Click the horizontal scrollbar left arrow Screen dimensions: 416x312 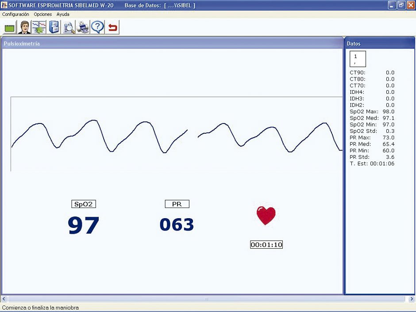tap(4, 299)
